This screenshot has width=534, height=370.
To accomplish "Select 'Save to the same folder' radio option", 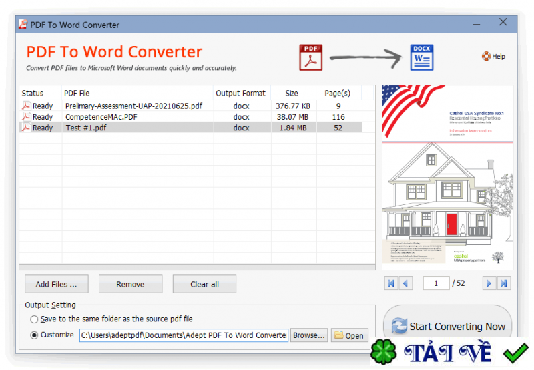I will point(34,319).
